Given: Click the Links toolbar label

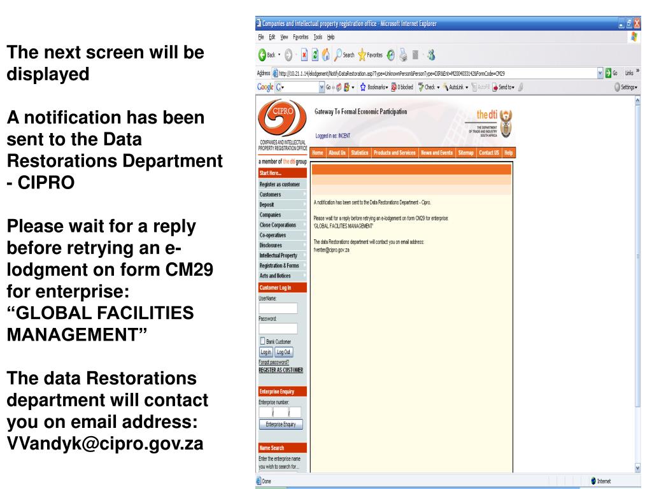Looking at the screenshot, I should (x=629, y=73).
